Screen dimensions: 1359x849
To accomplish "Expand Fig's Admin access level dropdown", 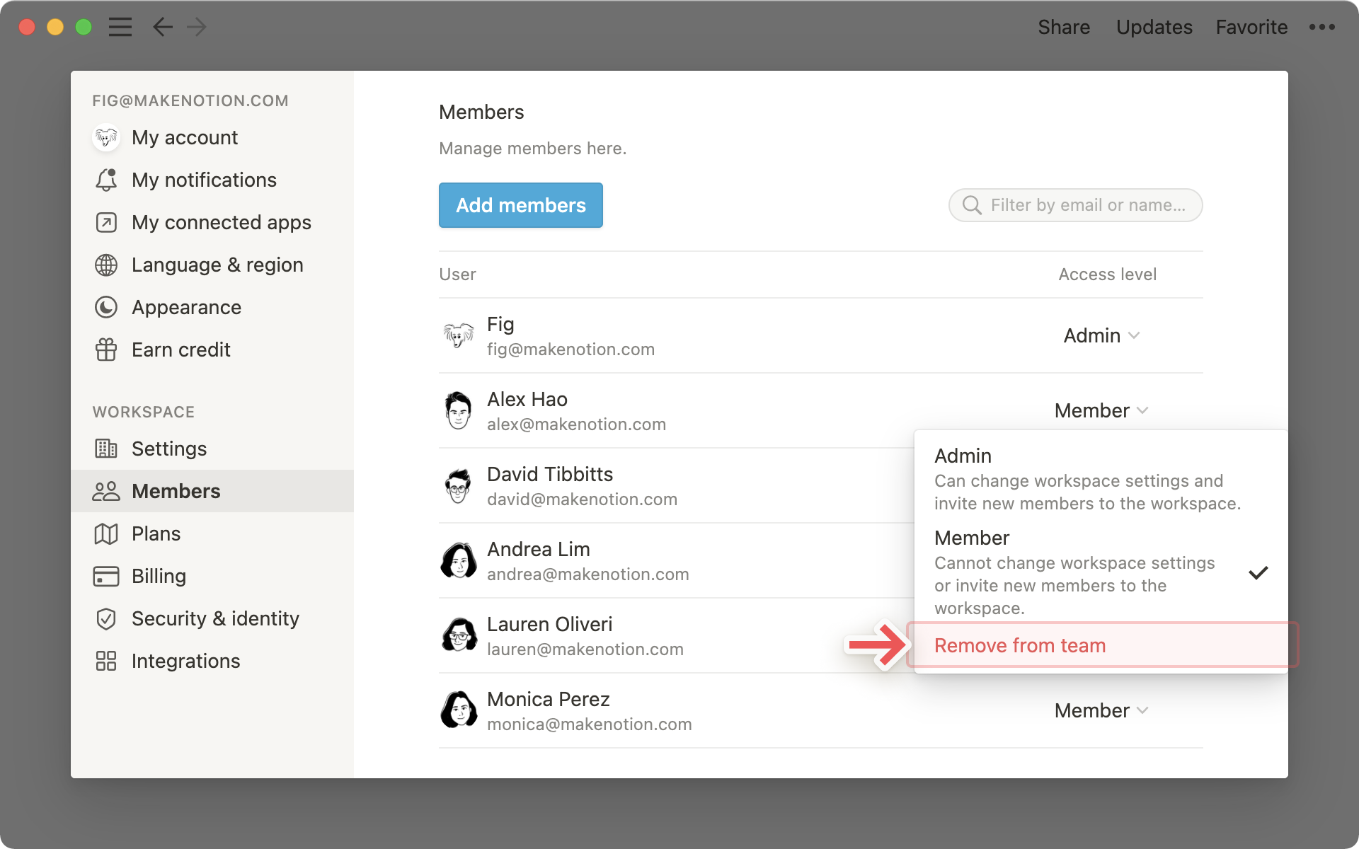I will (x=1101, y=335).
